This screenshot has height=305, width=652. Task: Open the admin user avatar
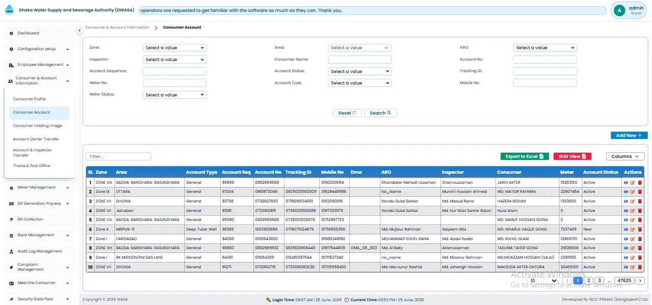pos(619,10)
